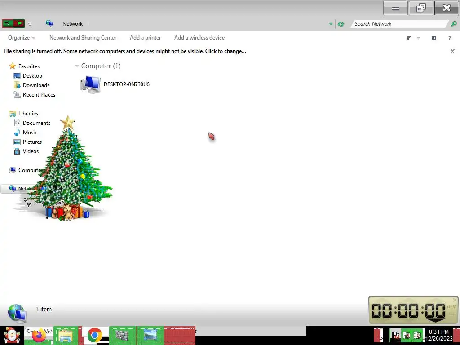Open the Videos library

click(x=31, y=151)
